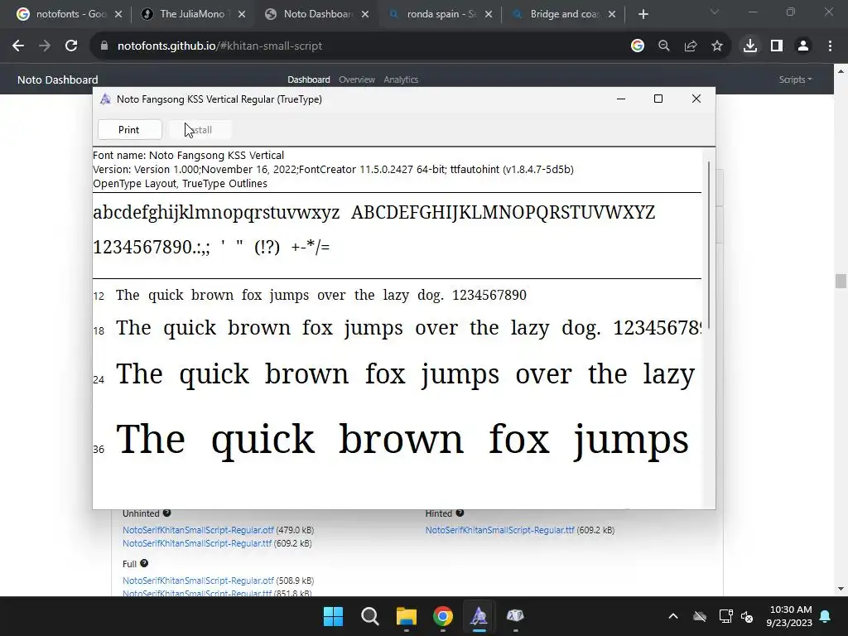Expand the Scripts dropdown menu
The image size is (848, 636).
coord(796,79)
